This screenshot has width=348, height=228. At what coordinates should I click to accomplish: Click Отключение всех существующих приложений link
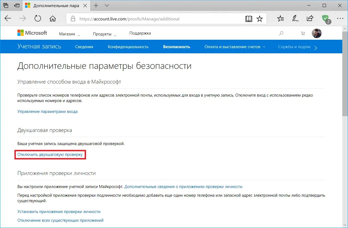point(60,220)
